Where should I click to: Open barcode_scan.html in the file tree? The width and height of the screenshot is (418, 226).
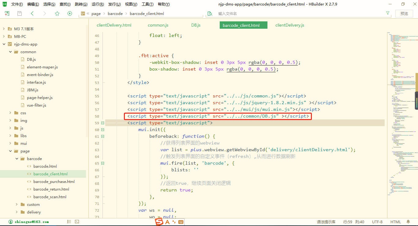[x=50, y=197]
